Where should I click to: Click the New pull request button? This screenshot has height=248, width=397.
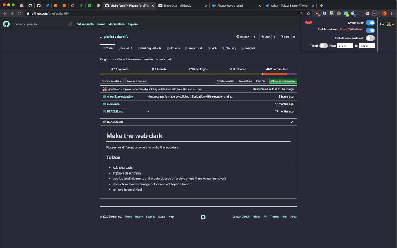(x=137, y=81)
